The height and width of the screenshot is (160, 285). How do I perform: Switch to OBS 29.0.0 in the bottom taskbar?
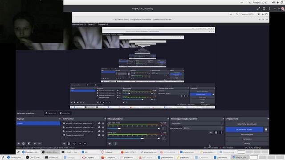tap(33, 157)
